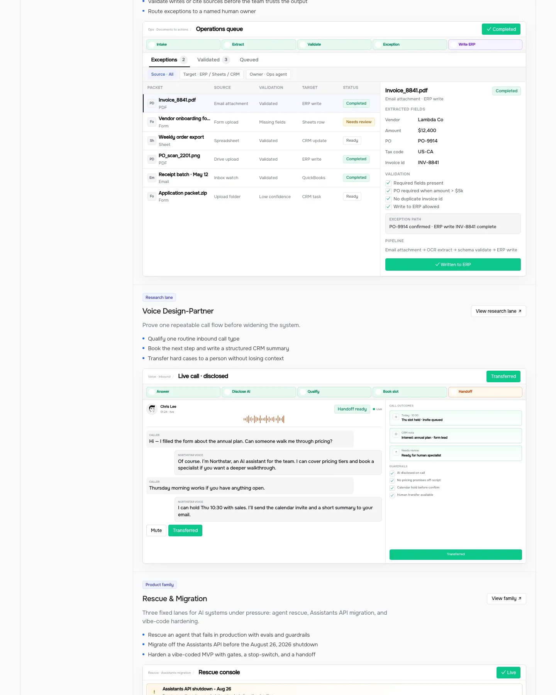556x695 pixels.
Task: Click the View research lane link
Action: coord(498,311)
